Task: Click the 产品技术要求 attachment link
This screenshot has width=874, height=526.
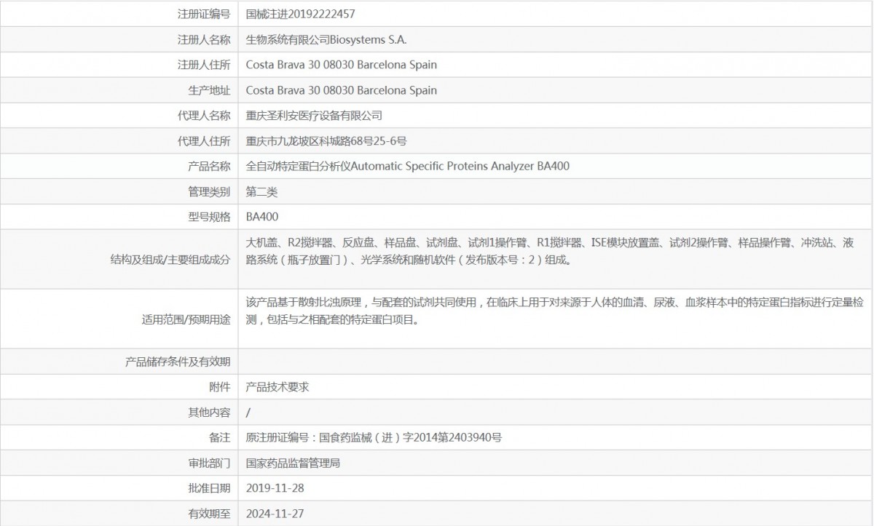Action: 277,387
